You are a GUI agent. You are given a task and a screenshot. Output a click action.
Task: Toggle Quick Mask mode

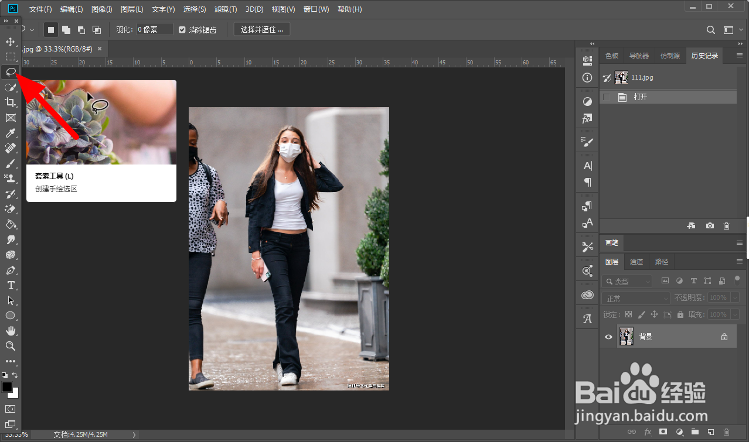coord(10,409)
